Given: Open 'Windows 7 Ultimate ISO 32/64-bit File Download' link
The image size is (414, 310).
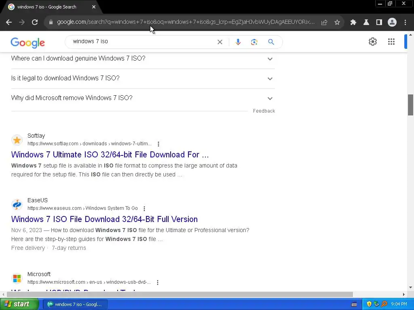Looking at the screenshot, I should 110,155.
